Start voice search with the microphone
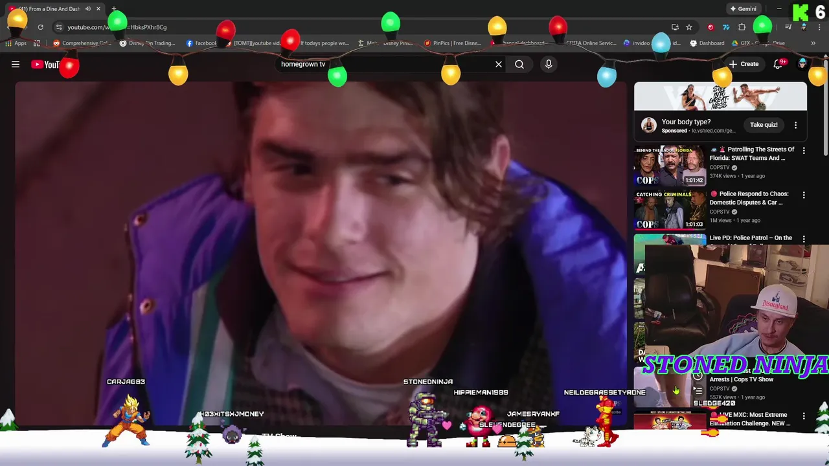Screen dimensions: 829x466 [x=549, y=64]
